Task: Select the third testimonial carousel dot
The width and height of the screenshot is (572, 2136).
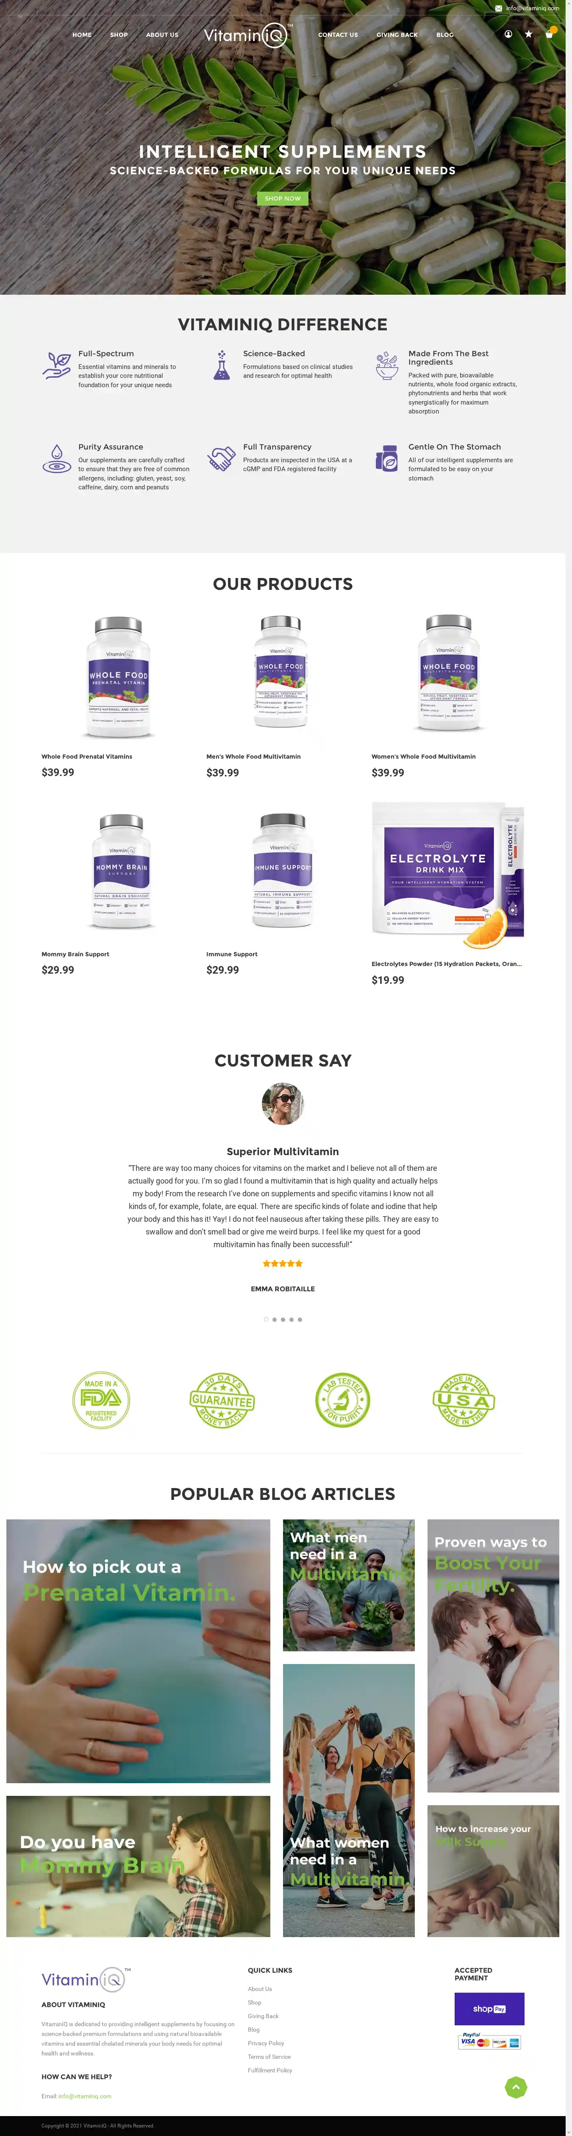Action: point(283,1319)
